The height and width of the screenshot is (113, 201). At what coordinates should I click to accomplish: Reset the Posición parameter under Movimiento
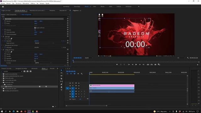(x=68, y=21)
